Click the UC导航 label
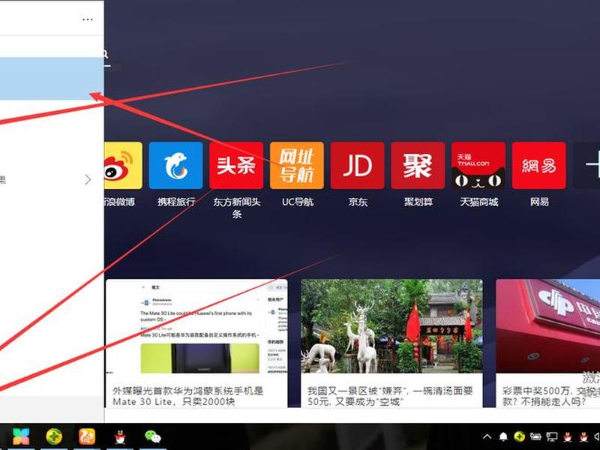Screen dimensions: 600x450 (297, 202)
